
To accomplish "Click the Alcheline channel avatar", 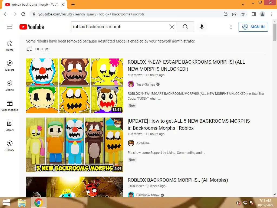I will 131,143.
